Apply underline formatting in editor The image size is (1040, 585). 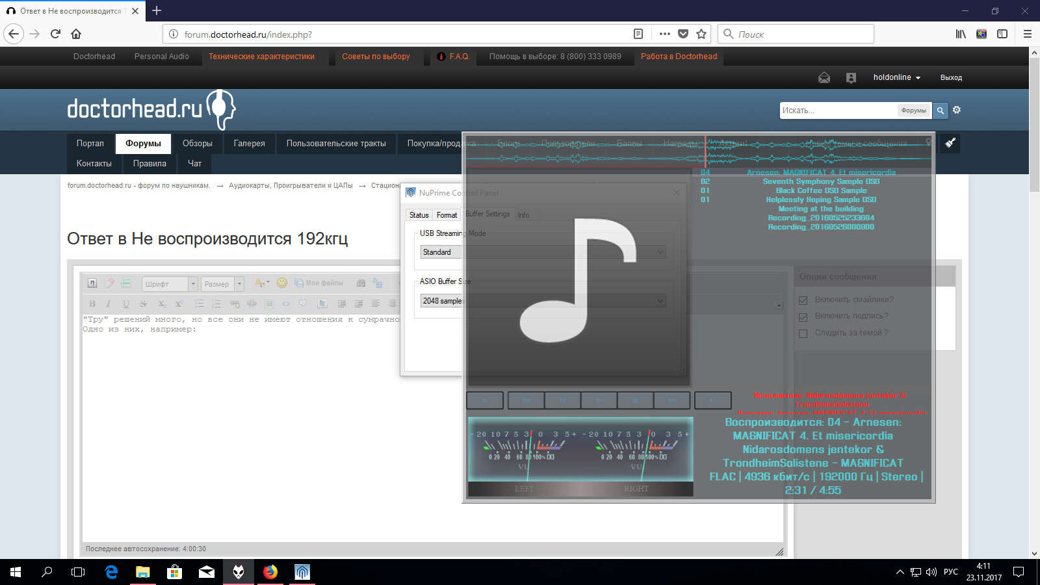pyautogui.click(x=126, y=304)
